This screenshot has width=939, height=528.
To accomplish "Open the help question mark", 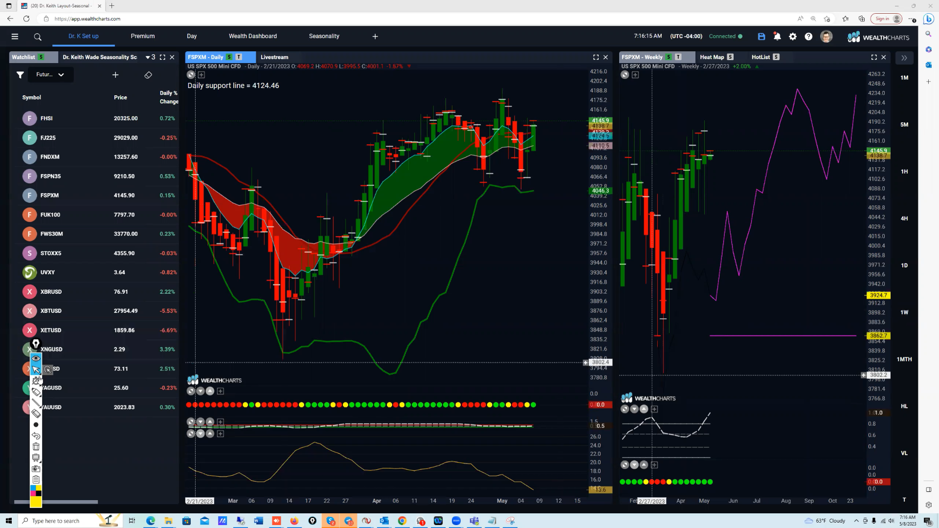I will click(x=808, y=37).
